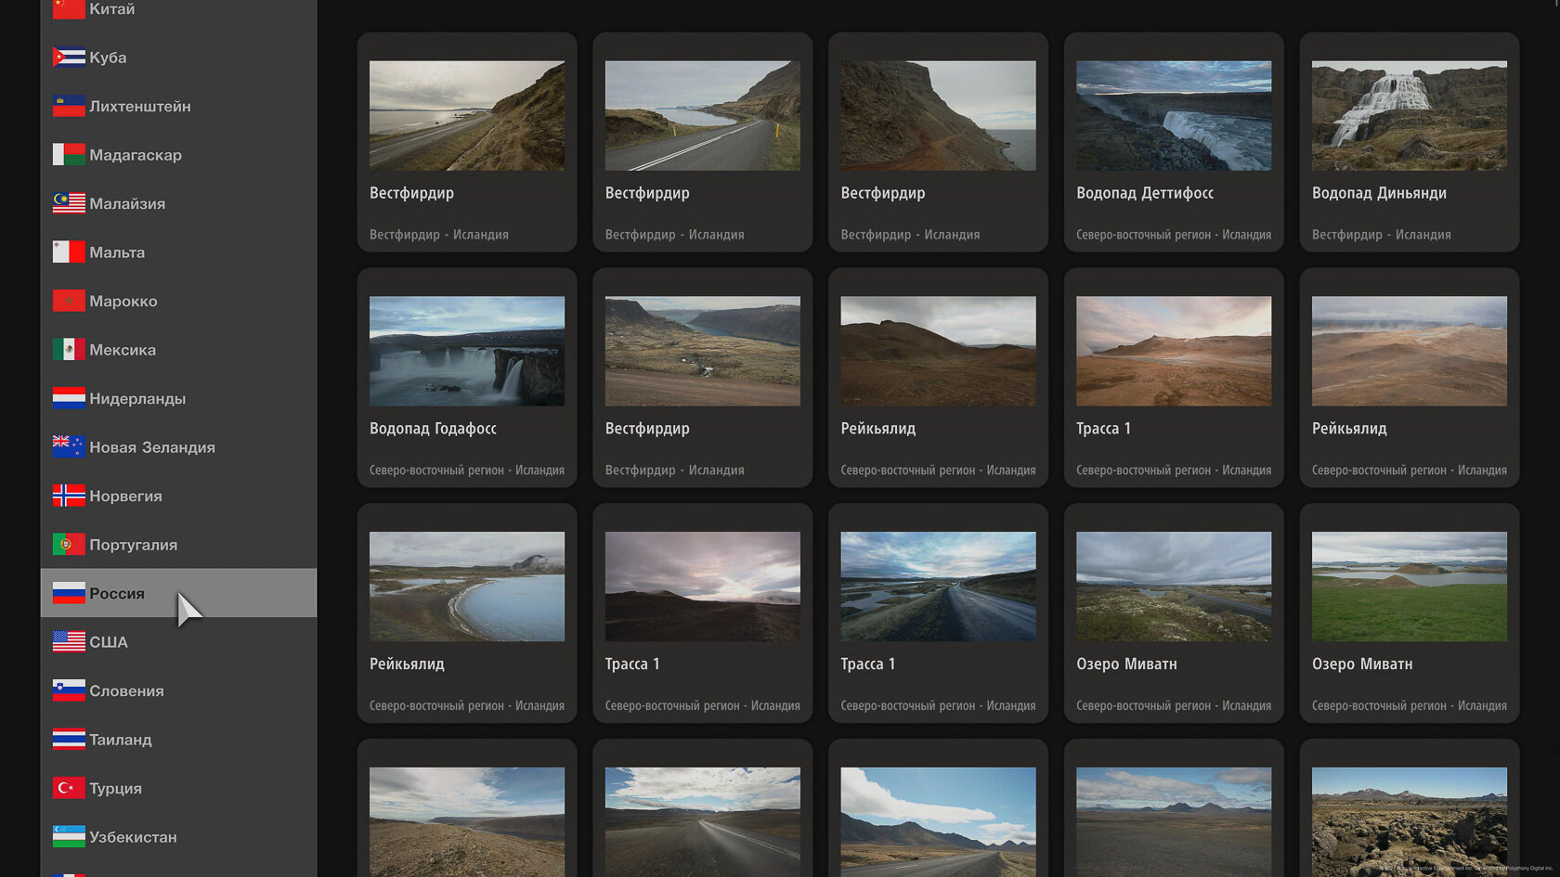
Task: Click the Таиланд sidebar entry
Action: tap(178, 740)
